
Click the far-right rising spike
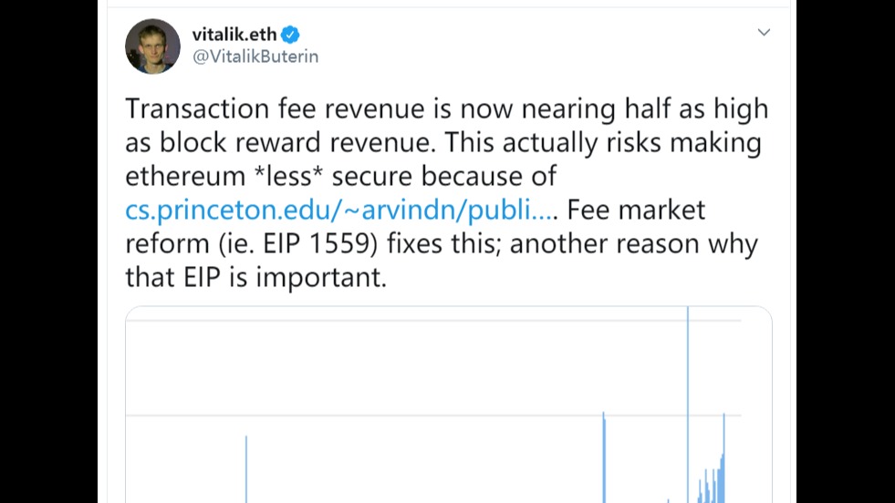coord(723,458)
